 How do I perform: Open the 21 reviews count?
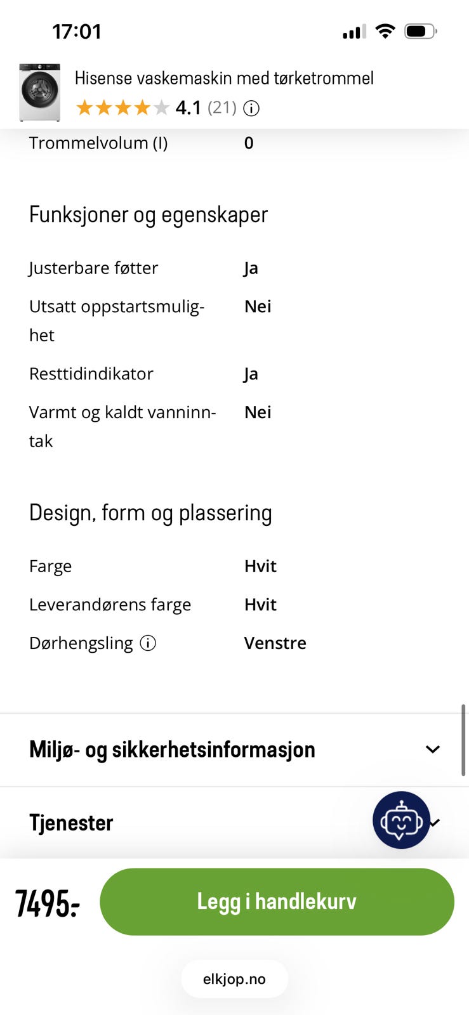pos(221,108)
